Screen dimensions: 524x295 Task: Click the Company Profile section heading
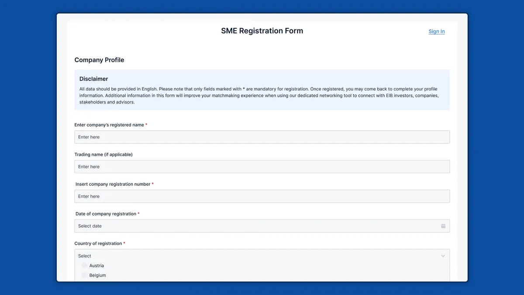(x=99, y=60)
